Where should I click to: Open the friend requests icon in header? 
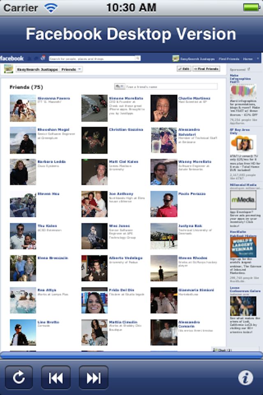click(x=30, y=58)
